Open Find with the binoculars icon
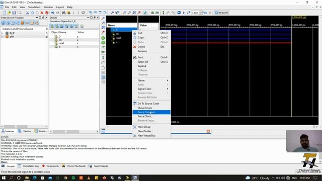Viewport: 322px width, 181px height. point(64,13)
